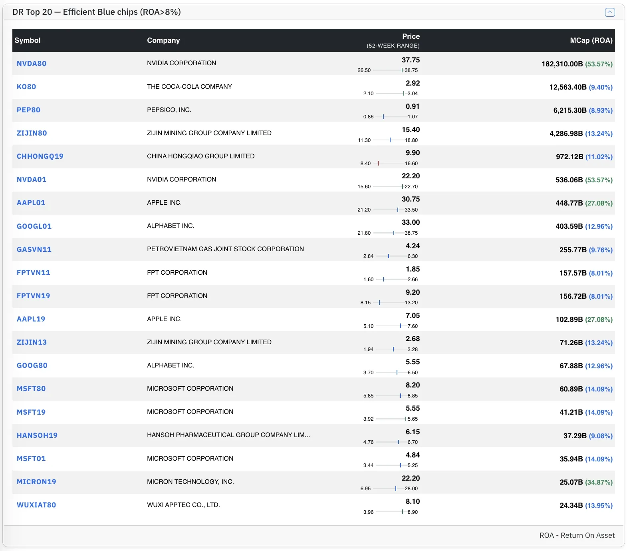Click MICRON TECHNOLOGY, INC. name
The height and width of the screenshot is (551, 627).
190,482
